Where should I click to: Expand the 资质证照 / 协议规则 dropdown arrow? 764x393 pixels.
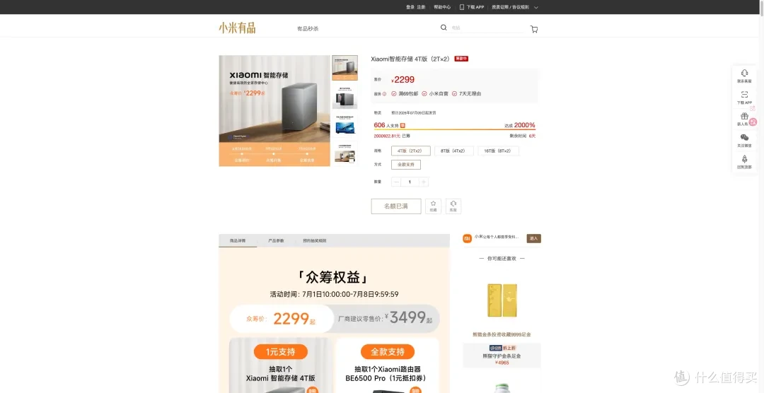[536, 7]
